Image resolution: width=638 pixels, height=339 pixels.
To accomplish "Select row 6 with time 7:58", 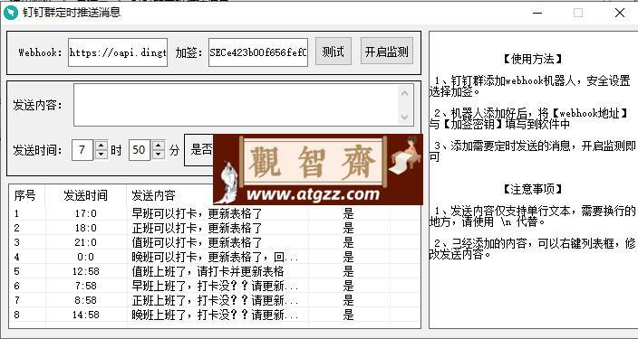I will pyautogui.click(x=215, y=286).
